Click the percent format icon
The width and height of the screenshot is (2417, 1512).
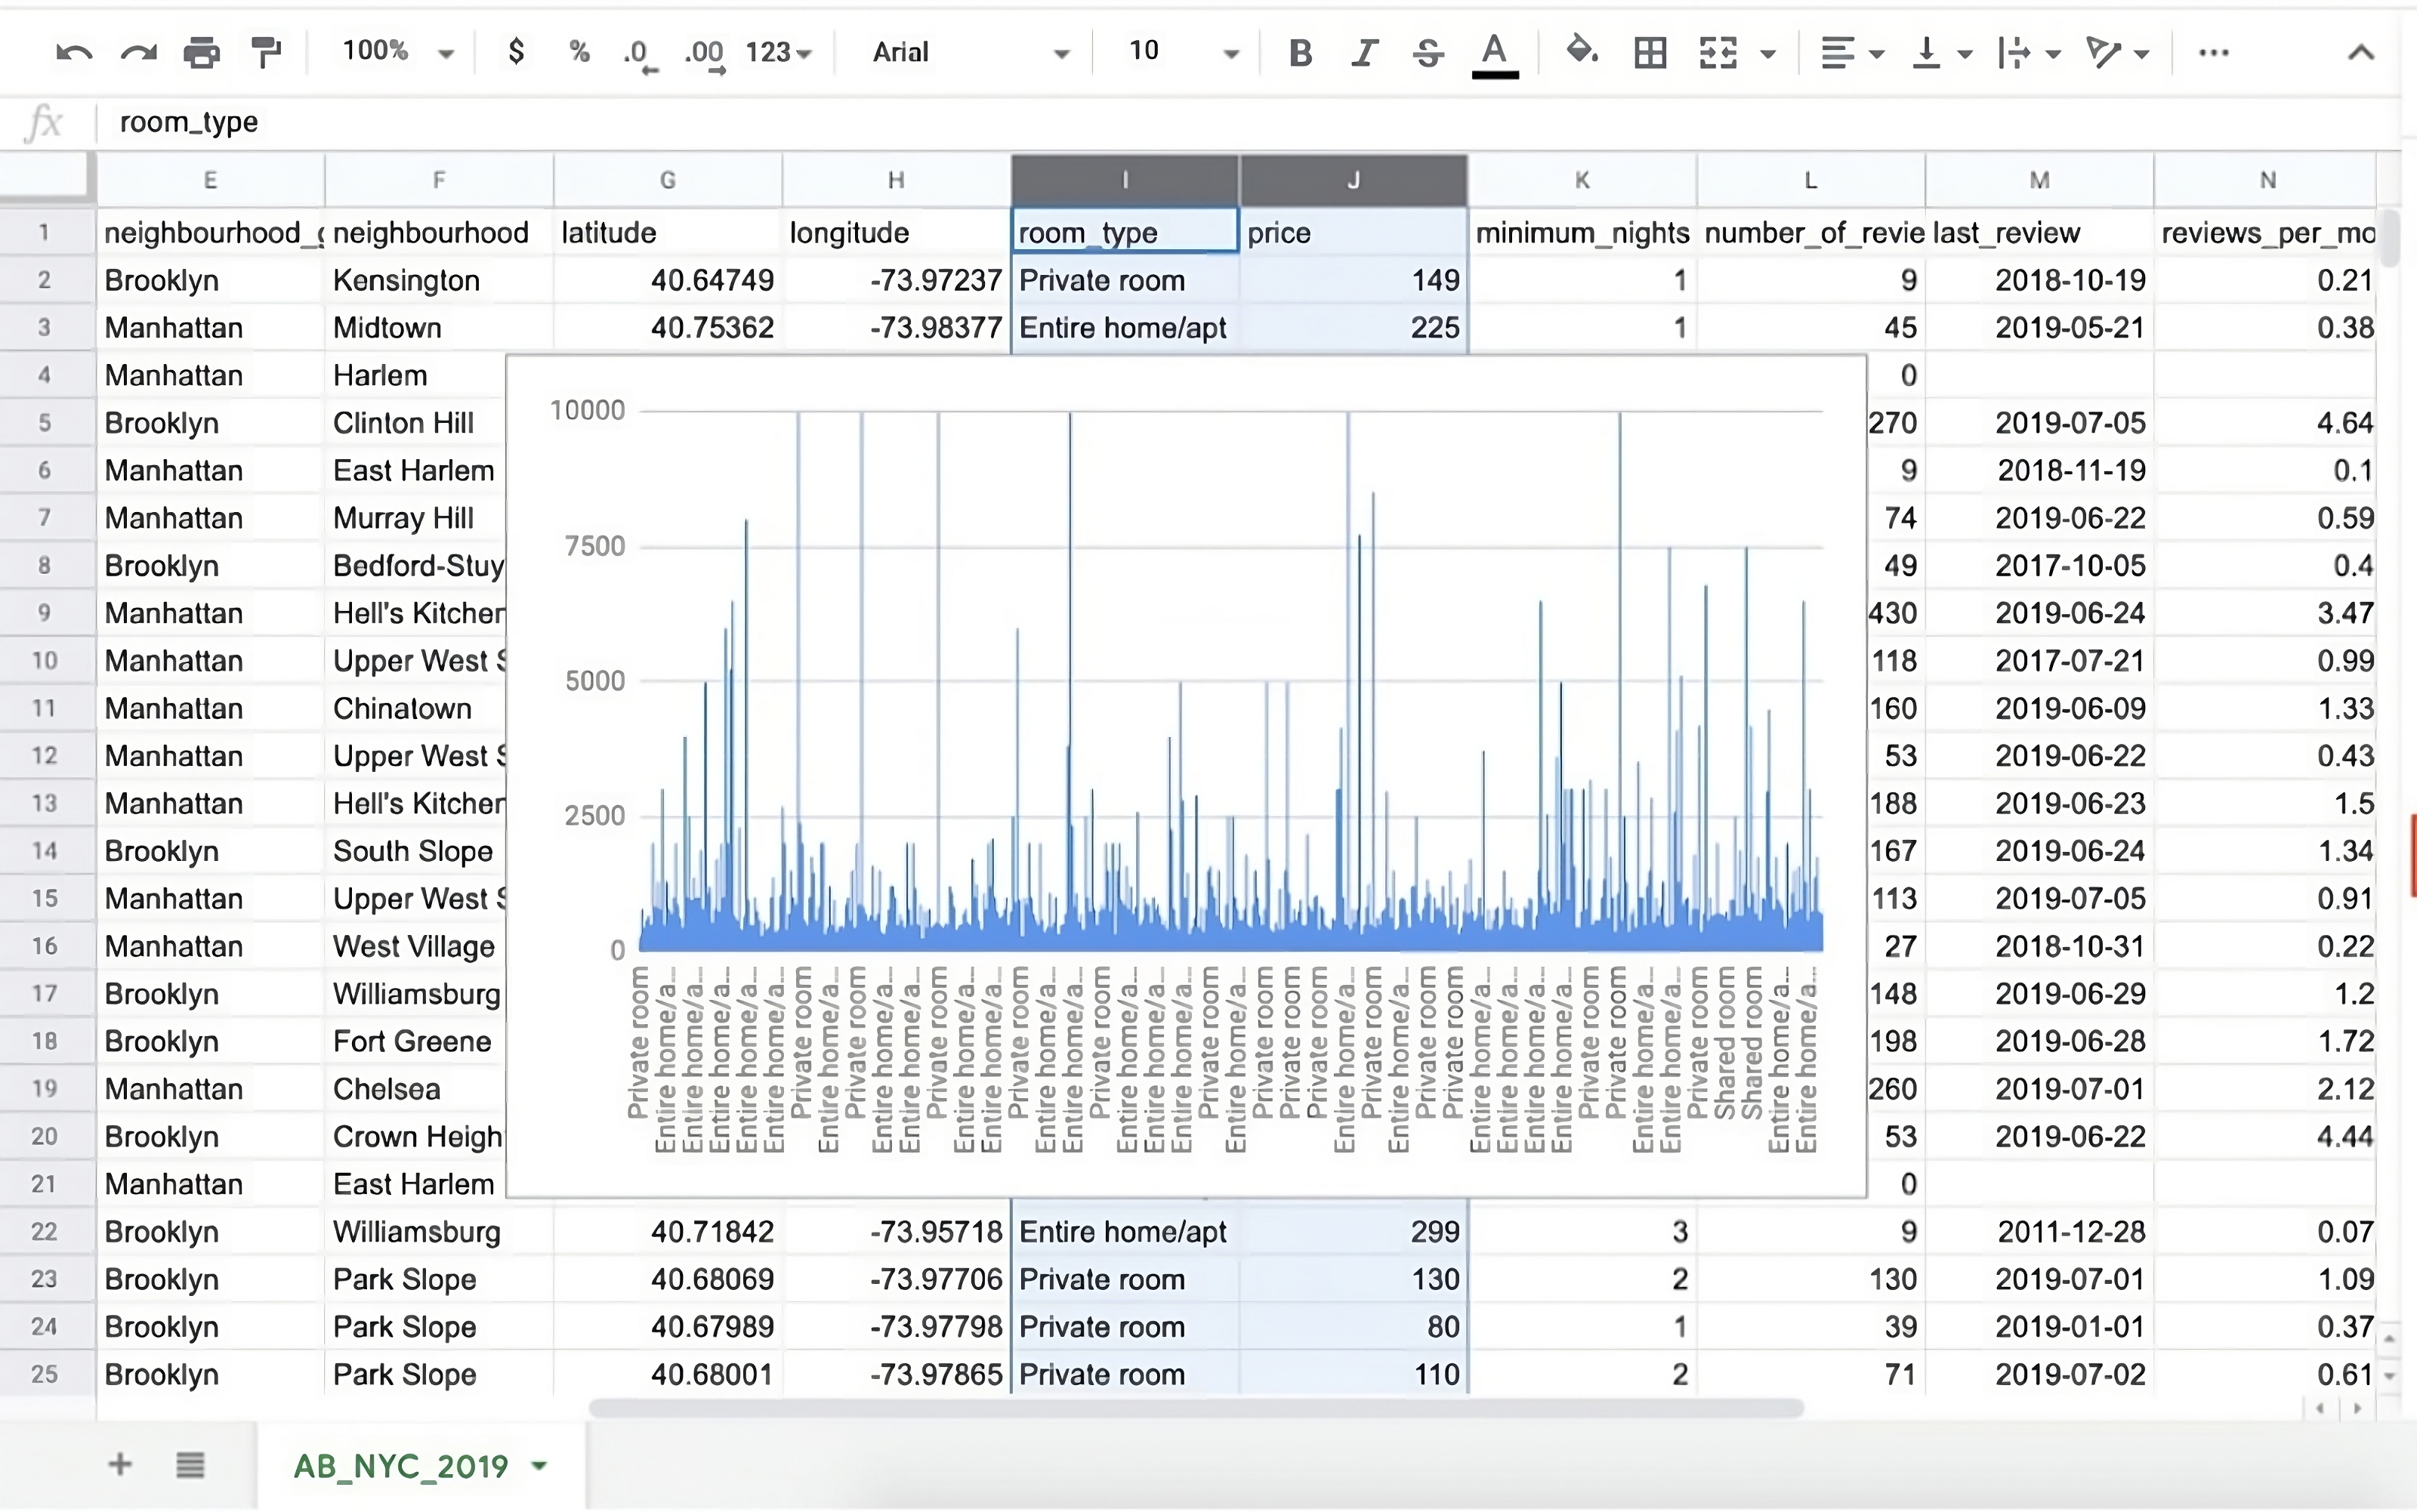(579, 52)
